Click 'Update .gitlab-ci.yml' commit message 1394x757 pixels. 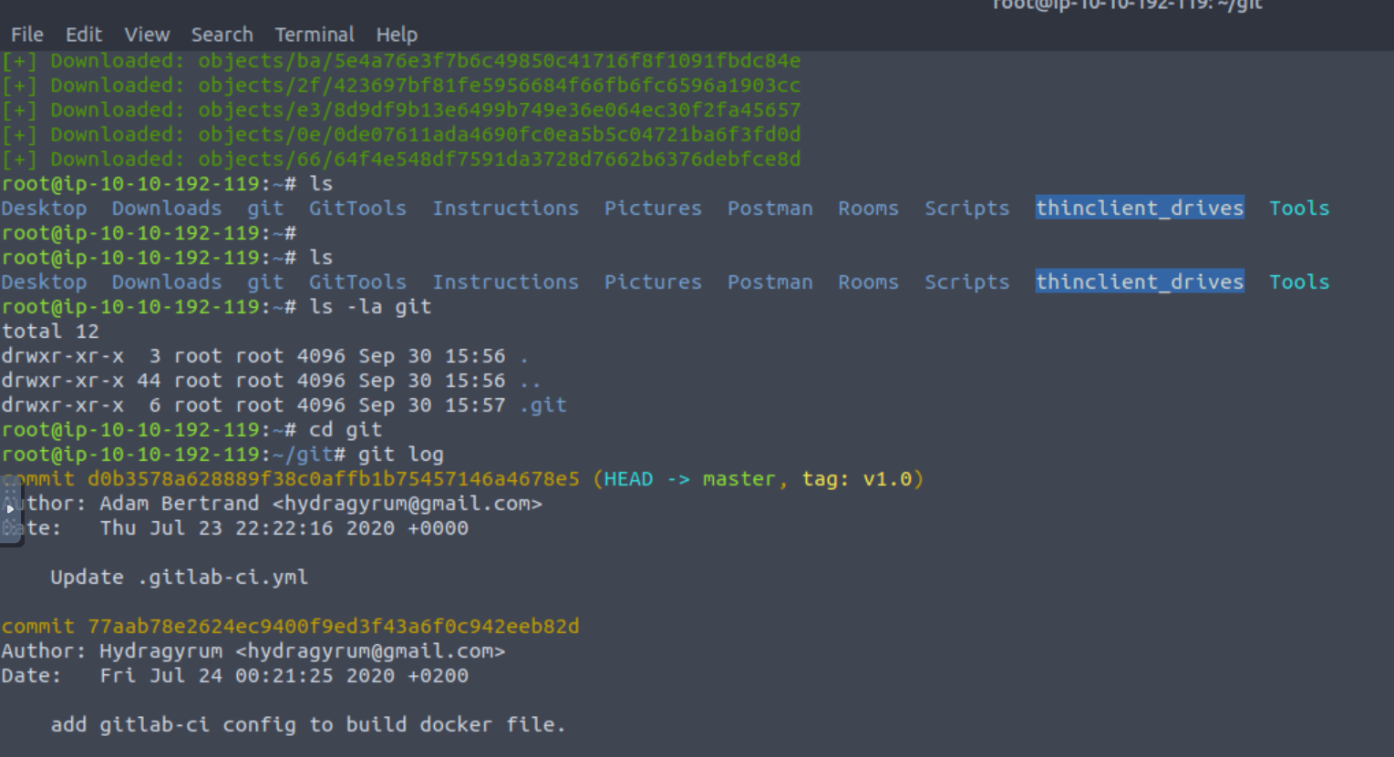[x=180, y=578]
